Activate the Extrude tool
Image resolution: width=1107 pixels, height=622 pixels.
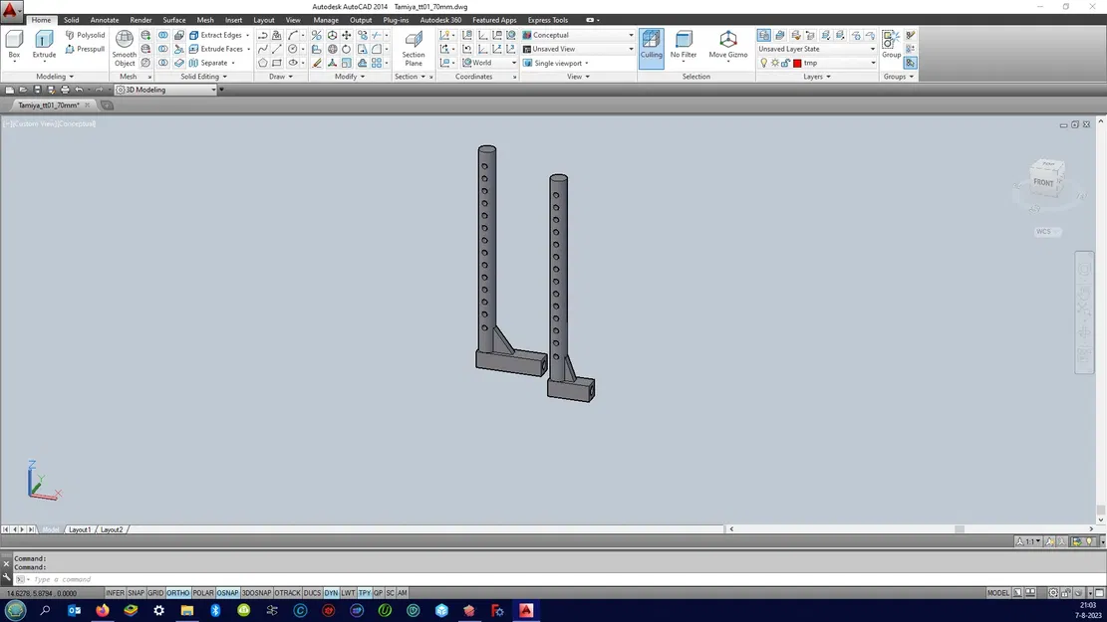point(44,43)
